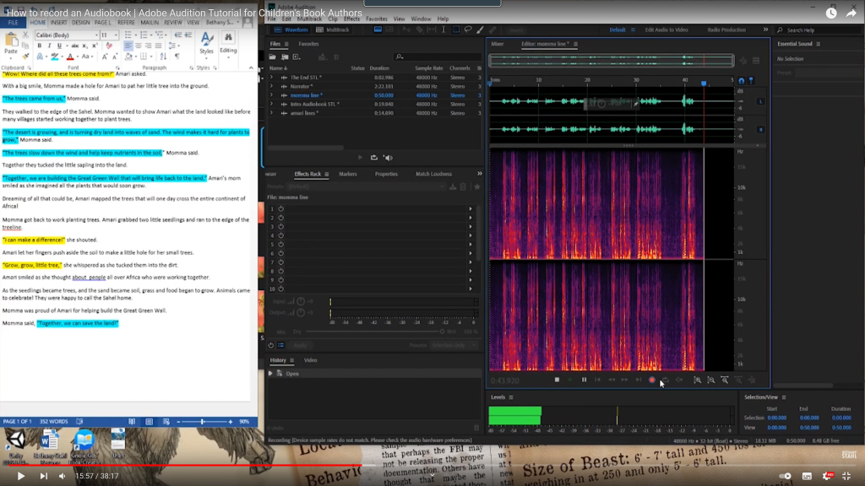Select the Radio Production workspace
The height and width of the screenshot is (486, 865).
click(x=726, y=30)
